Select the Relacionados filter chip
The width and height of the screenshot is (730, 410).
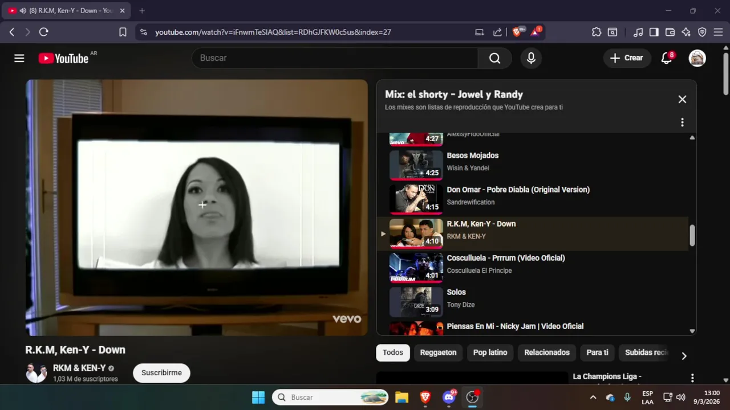coord(547,352)
